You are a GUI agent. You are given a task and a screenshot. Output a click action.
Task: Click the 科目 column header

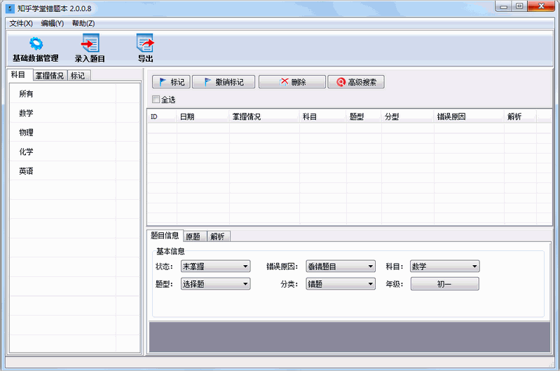(322, 116)
